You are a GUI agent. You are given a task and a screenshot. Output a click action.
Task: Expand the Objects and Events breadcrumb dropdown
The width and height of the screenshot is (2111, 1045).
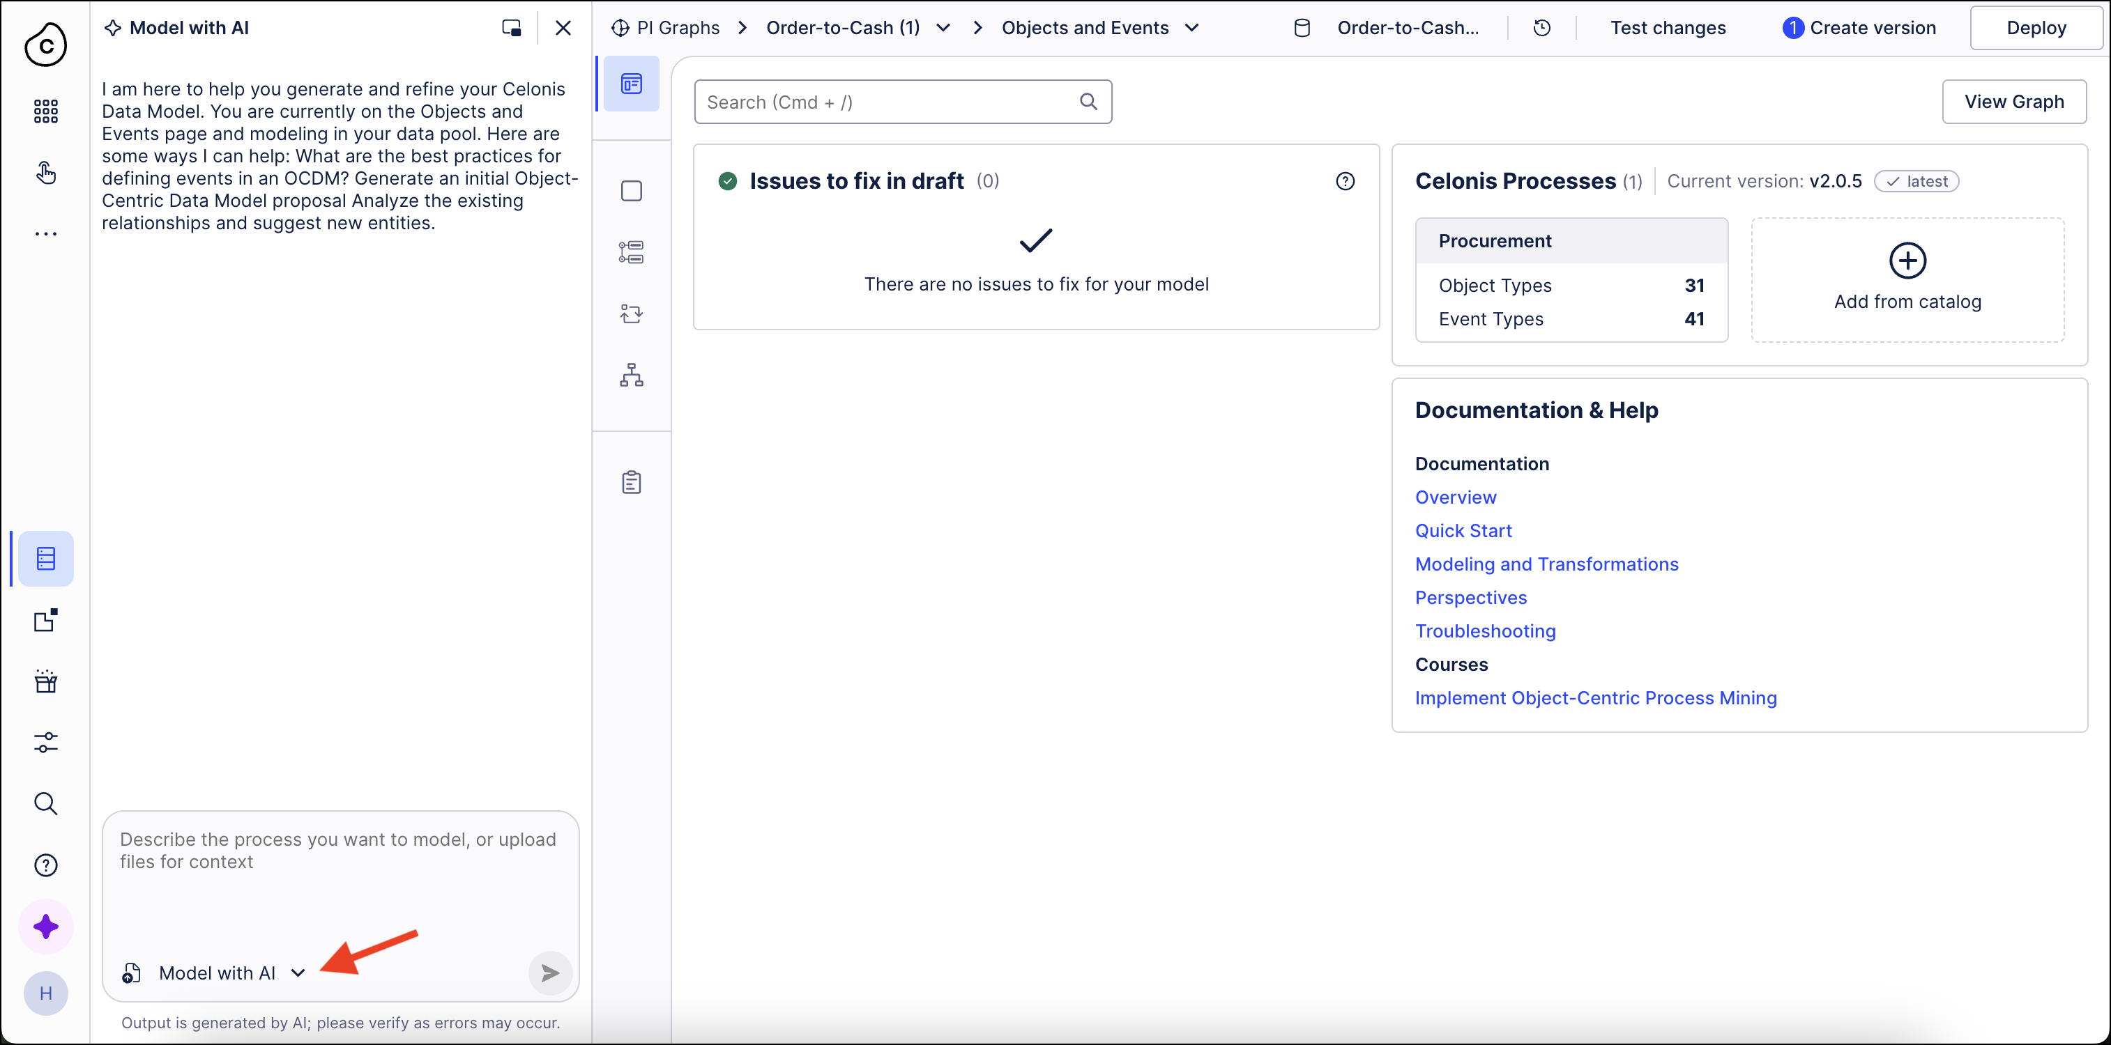1191,28
